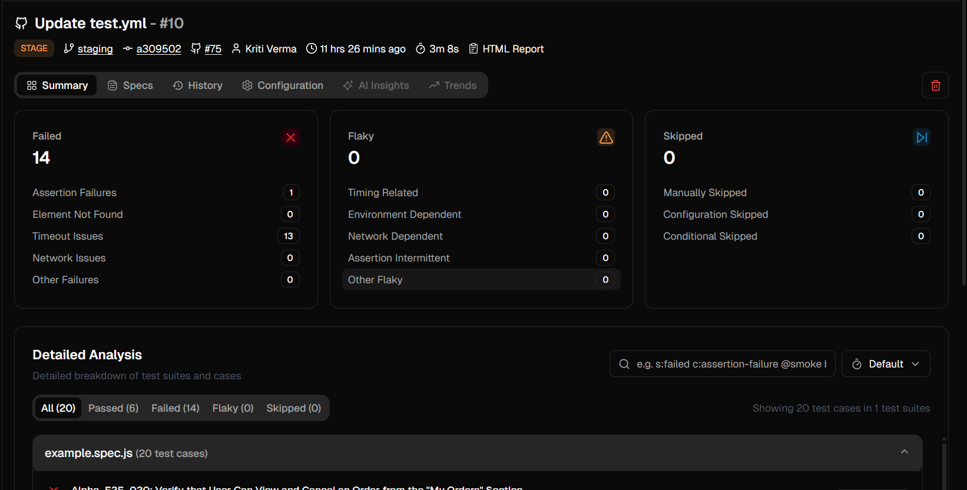Open the AI Insights tab
Image resolution: width=967 pixels, height=490 pixels.
[x=376, y=85]
